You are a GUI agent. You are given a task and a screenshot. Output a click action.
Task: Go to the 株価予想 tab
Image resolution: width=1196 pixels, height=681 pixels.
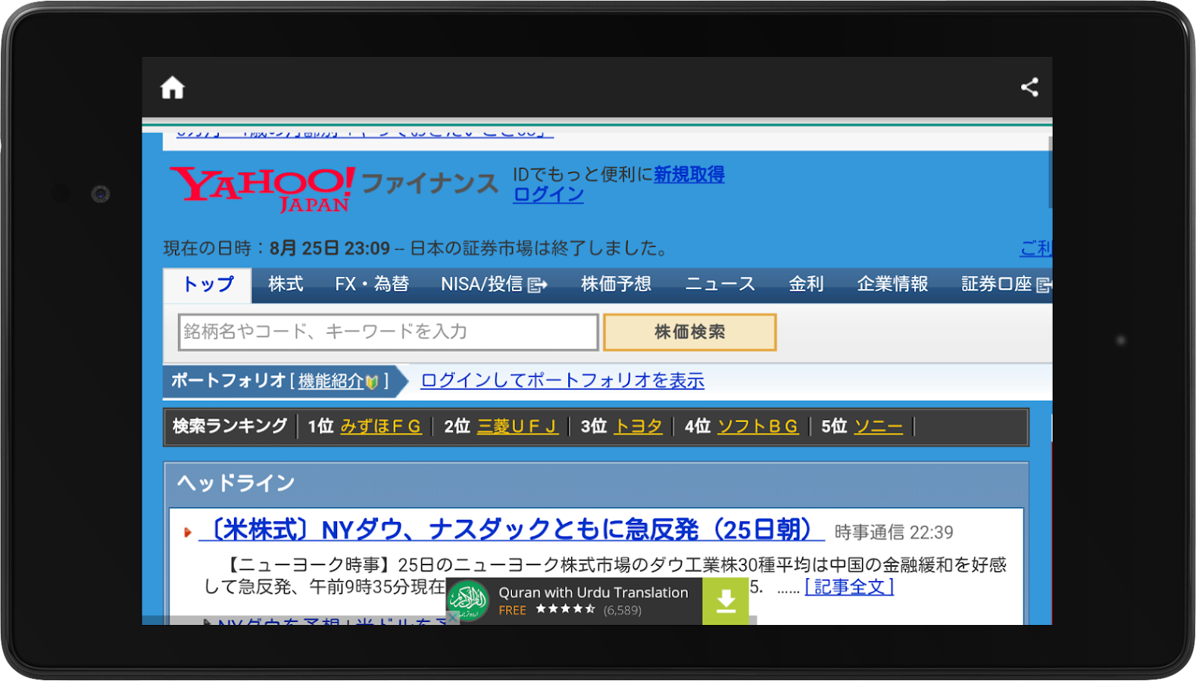pos(616,285)
